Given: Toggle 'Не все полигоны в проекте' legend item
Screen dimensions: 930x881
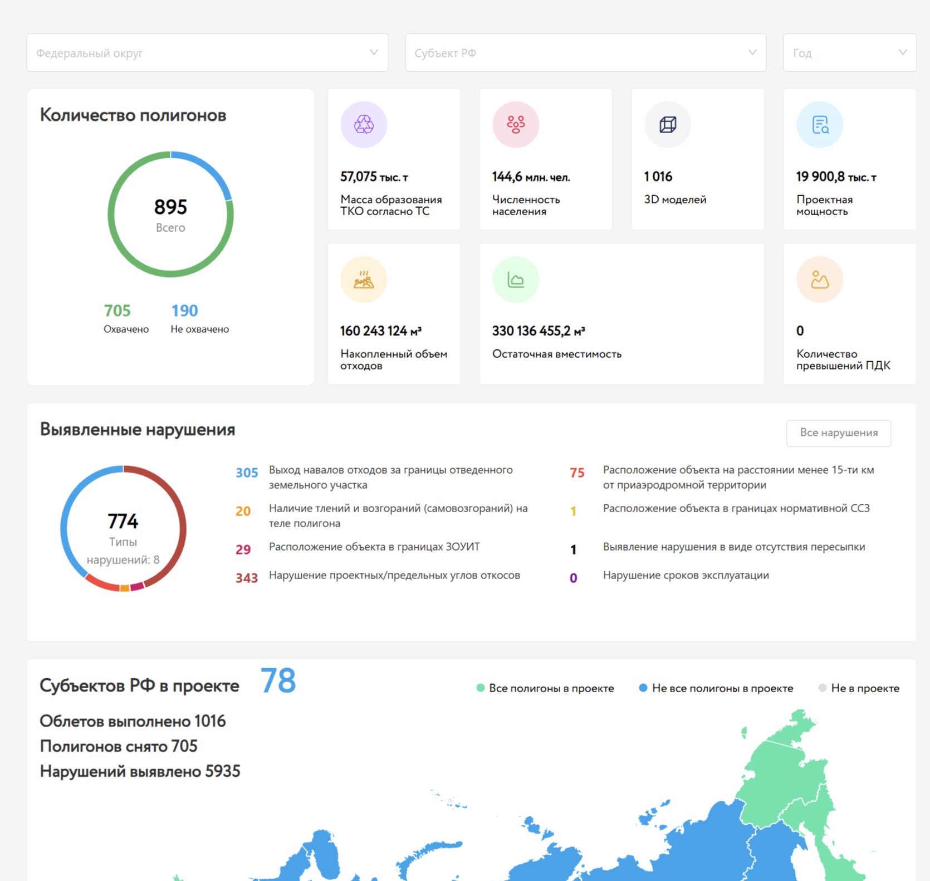Looking at the screenshot, I should [716, 688].
